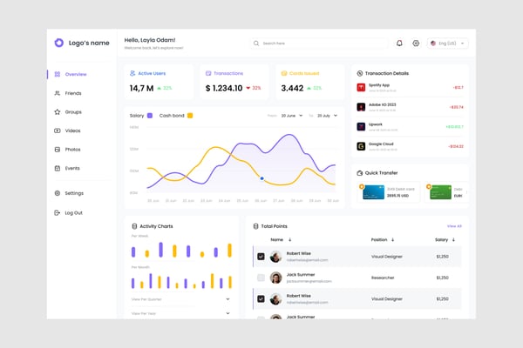Open the settings gear in header
The width and height of the screenshot is (523, 348).
click(x=416, y=43)
